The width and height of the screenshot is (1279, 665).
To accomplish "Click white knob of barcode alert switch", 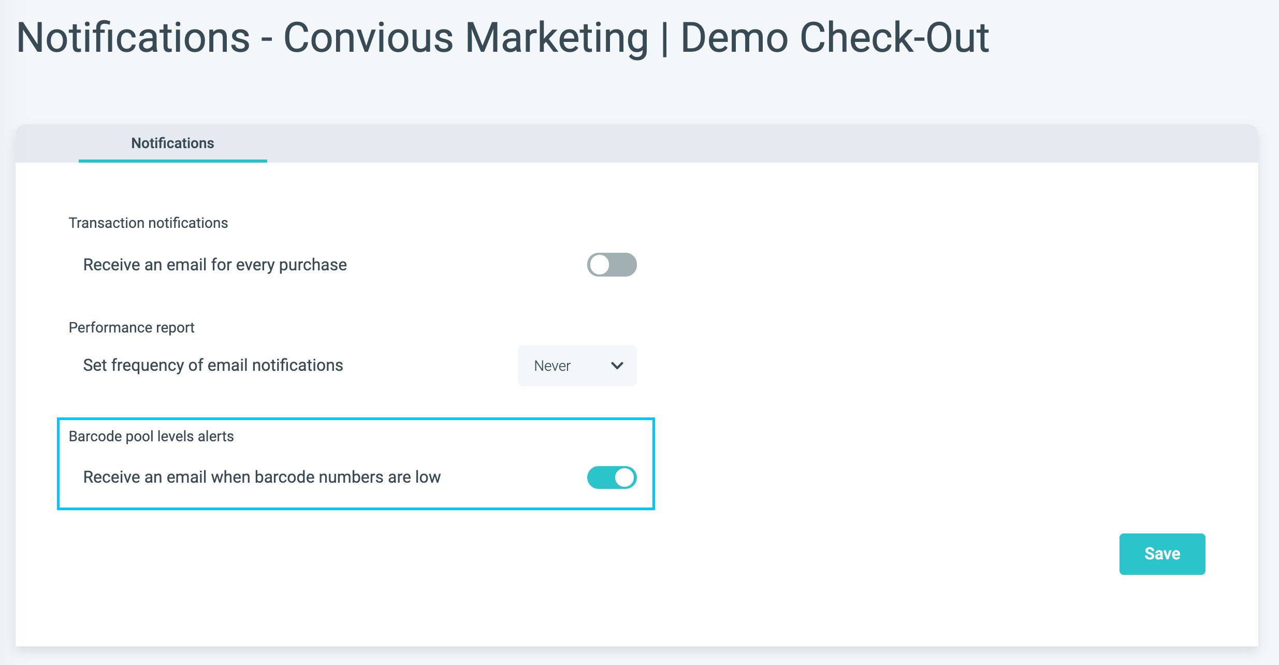I will 624,477.
